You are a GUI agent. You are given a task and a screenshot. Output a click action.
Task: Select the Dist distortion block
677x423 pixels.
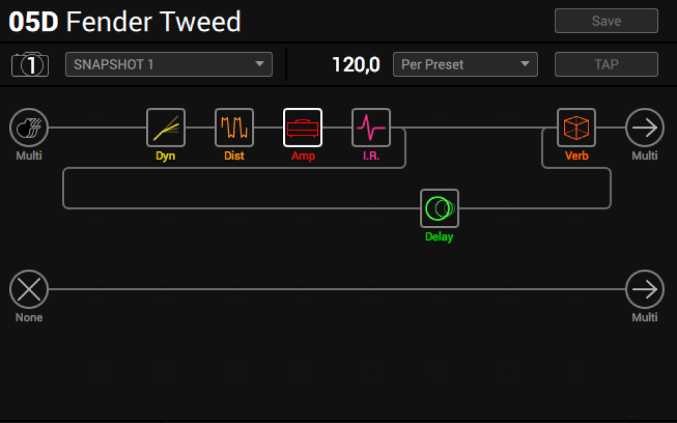tap(234, 128)
